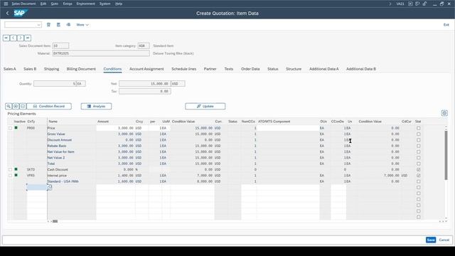
Task: Switch to the Account Assignment tab
Action: click(146, 69)
